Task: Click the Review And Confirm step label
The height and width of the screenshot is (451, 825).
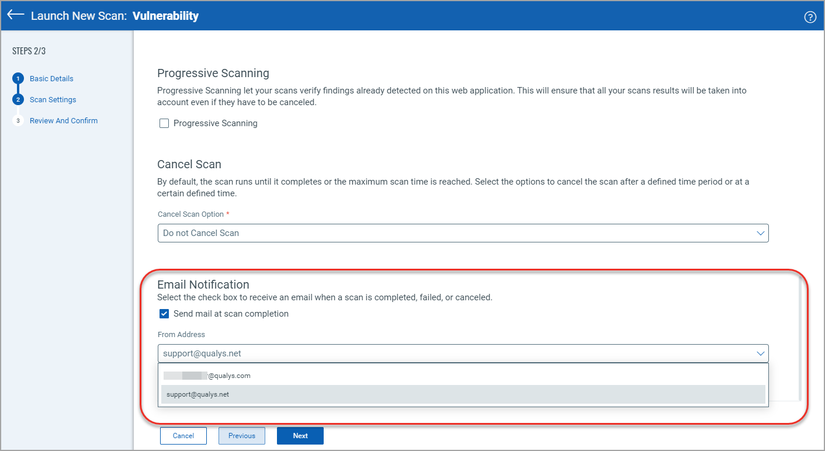Action: 64,120
